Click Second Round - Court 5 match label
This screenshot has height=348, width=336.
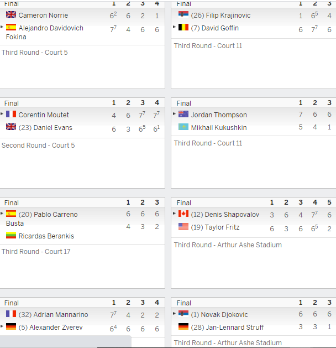tap(38, 145)
